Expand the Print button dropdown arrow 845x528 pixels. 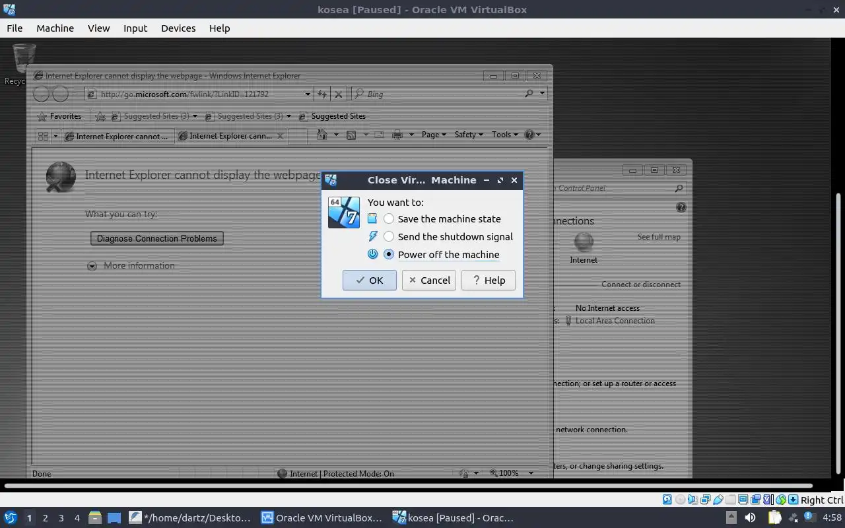[x=411, y=135]
